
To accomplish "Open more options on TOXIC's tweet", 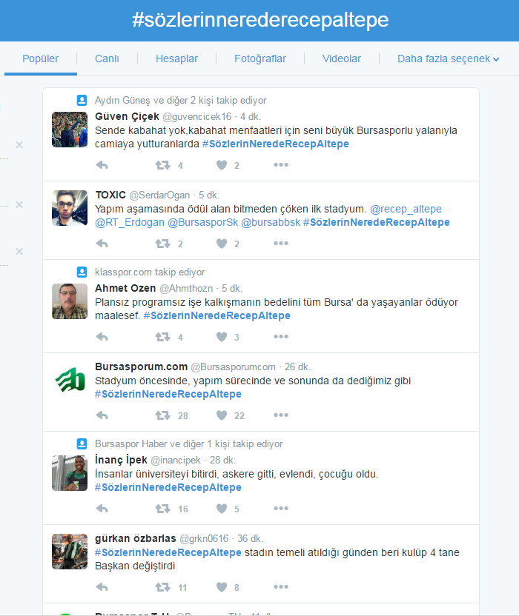I will (x=281, y=244).
